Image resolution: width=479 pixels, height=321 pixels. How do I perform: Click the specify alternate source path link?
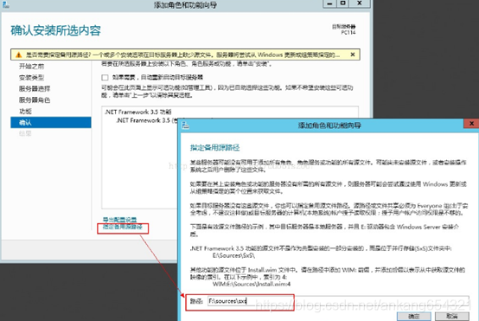[x=123, y=227]
